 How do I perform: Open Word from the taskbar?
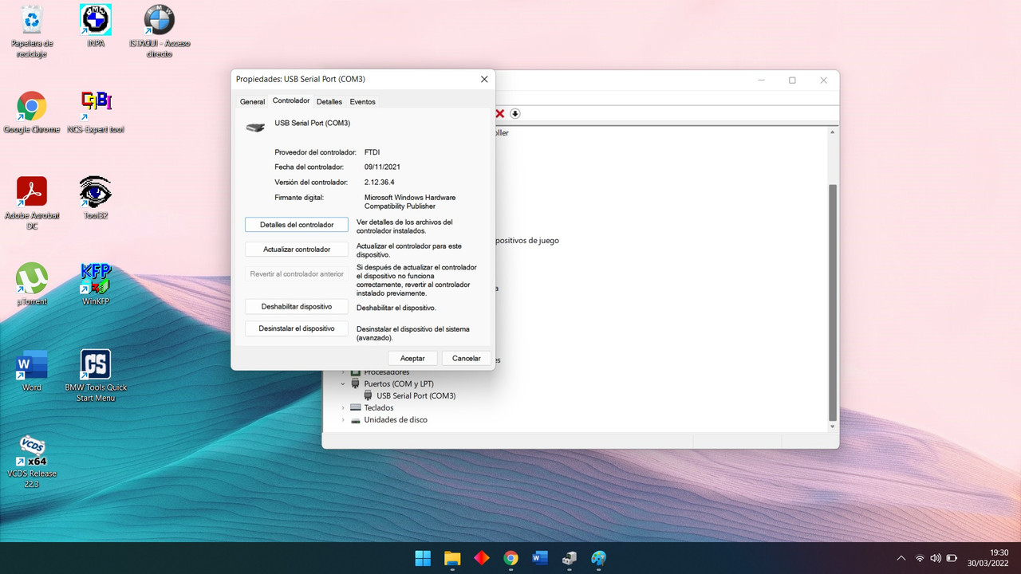coord(540,558)
